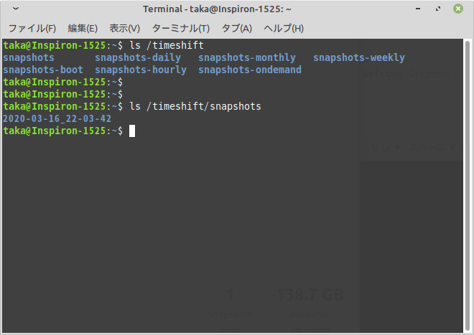The width and height of the screenshot is (474, 335).
Task: Click the terminal vertical scrollbar
Action: (x=468, y=186)
